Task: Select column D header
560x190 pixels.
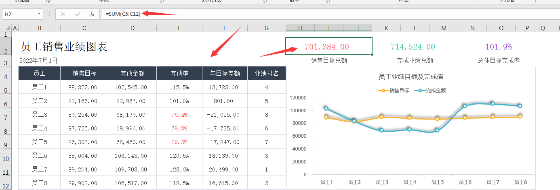Action: pos(133,28)
